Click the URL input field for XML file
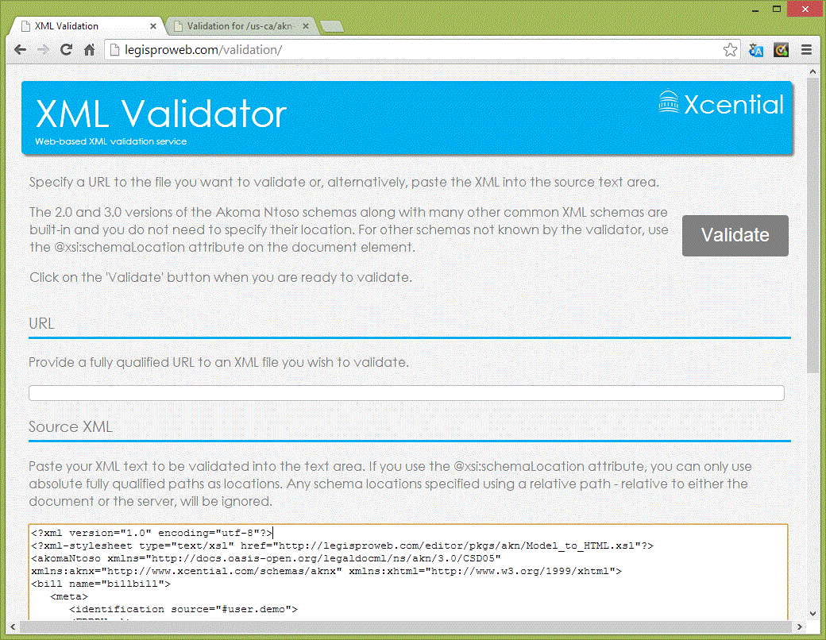 [406, 393]
